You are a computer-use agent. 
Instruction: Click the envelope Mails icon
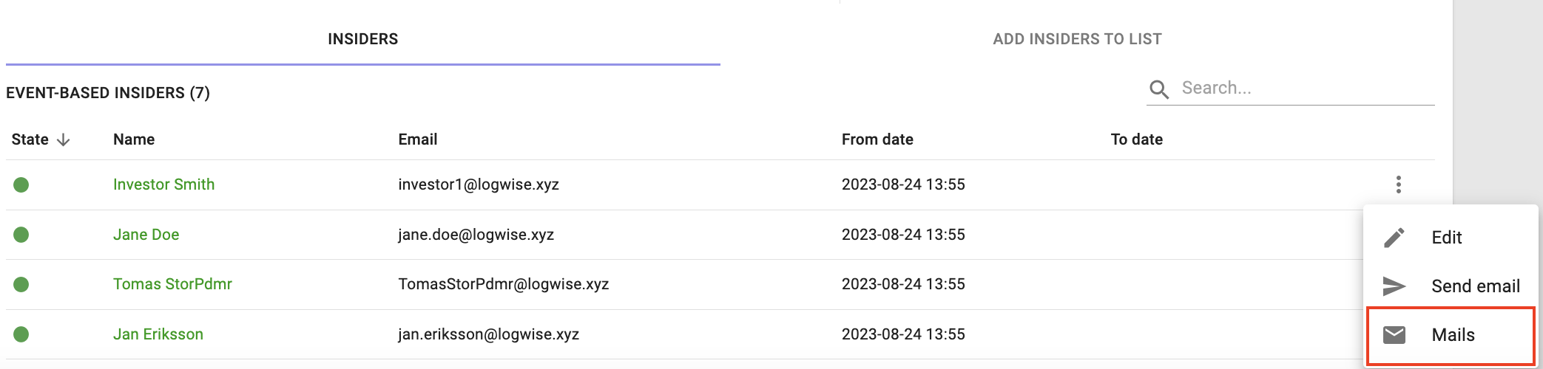tap(1394, 335)
